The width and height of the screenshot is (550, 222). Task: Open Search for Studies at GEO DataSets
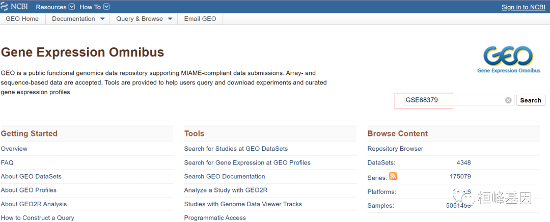tap(236, 149)
